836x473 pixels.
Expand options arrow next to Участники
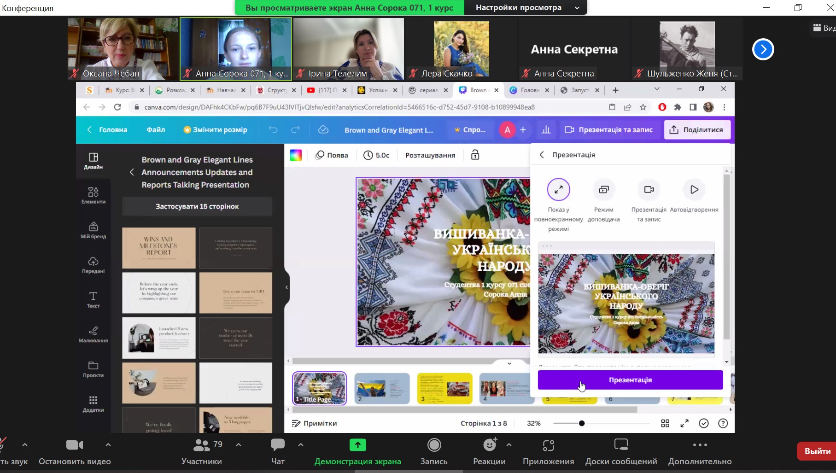click(239, 445)
